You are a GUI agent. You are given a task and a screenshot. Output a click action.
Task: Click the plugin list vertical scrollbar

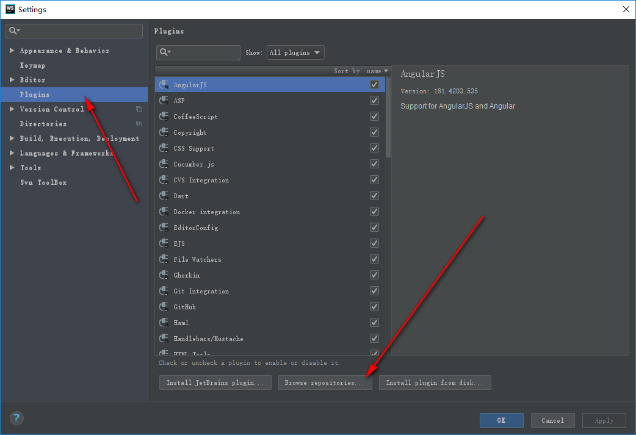coord(388,118)
